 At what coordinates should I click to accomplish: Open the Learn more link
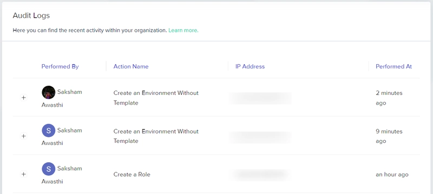(x=183, y=30)
